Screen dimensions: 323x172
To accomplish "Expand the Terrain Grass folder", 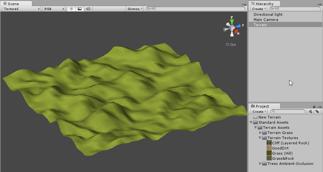I will pos(260,133).
